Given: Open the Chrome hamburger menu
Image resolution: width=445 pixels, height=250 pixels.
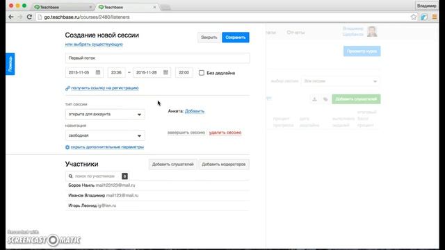Looking at the screenshot, I should (x=435, y=17).
